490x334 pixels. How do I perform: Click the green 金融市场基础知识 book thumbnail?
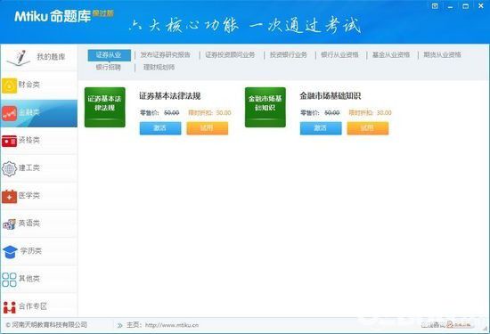[x=265, y=107]
